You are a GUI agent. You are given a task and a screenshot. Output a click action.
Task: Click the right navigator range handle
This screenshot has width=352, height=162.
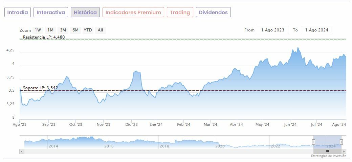(x=341, y=142)
